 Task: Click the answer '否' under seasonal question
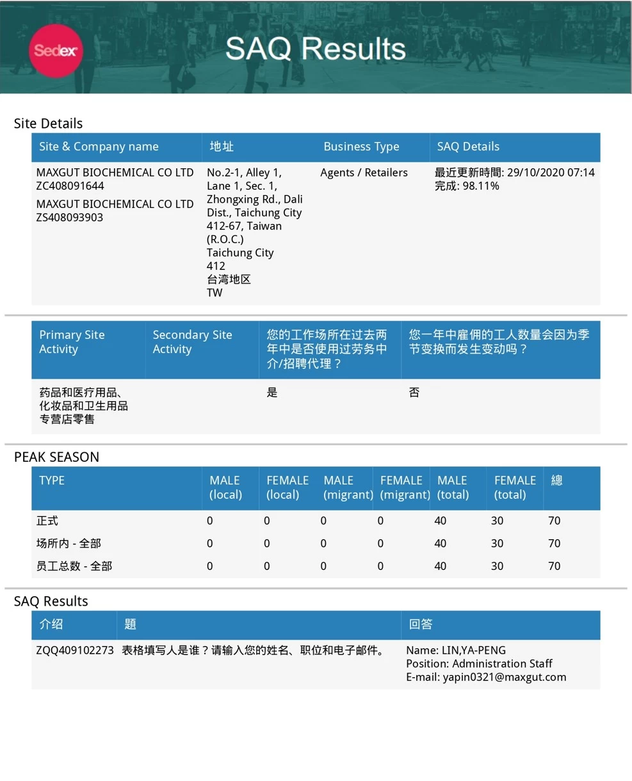(414, 393)
